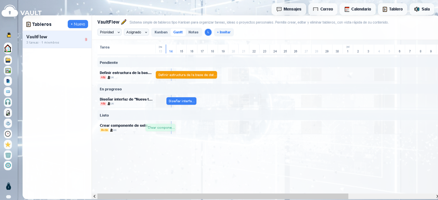
Task: Click the left scroll arrow of horizontal scrollbar
Action: [x=94, y=196]
